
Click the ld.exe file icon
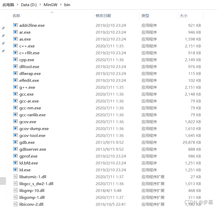[16, 170]
